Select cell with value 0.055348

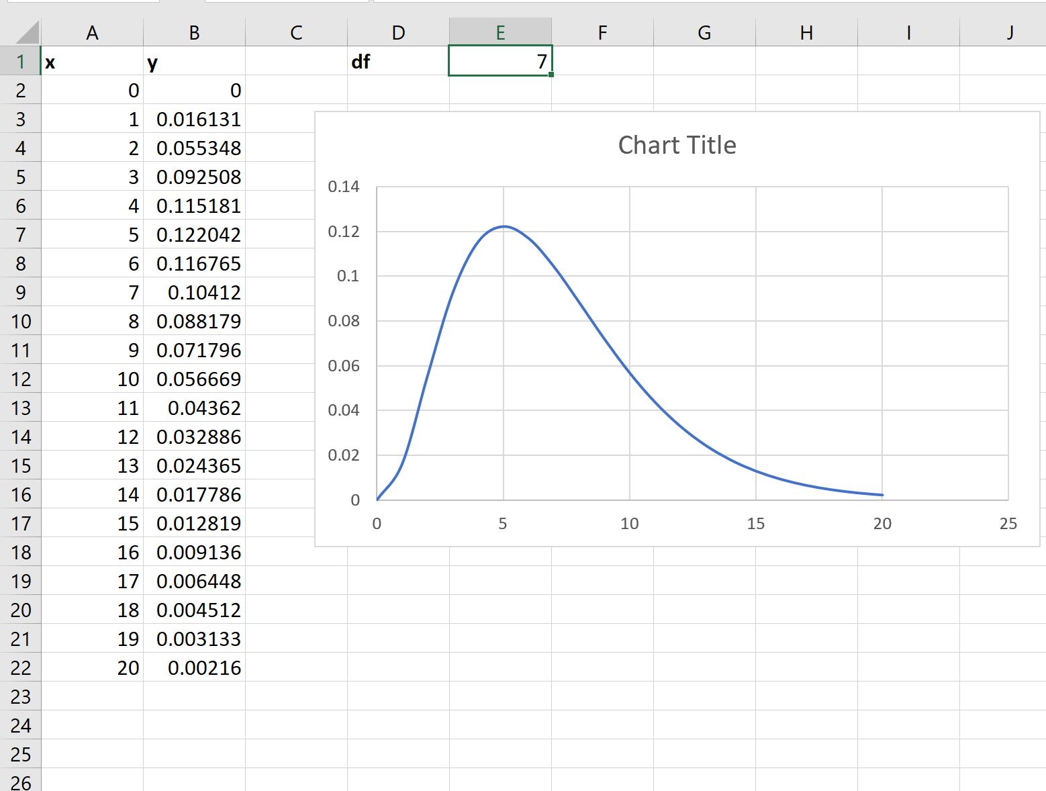click(195, 148)
